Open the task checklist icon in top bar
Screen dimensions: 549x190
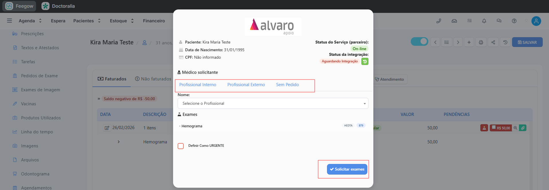click(x=469, y=21)
